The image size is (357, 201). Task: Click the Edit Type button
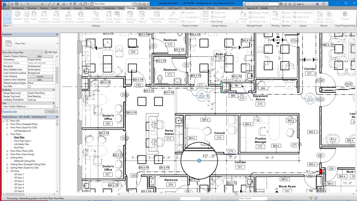point(51,52)
